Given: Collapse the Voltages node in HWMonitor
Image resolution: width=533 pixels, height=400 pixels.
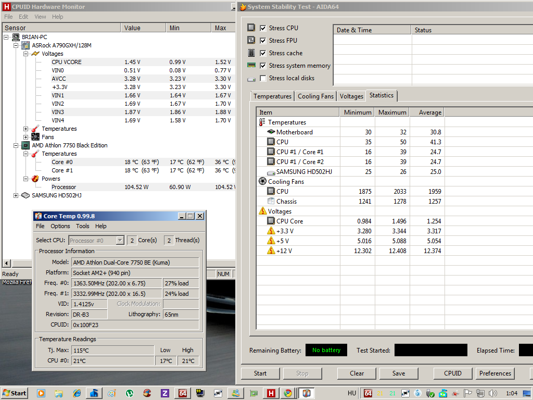Looking at the screenshot, I should pyautogui.click(x=26, y=54).
